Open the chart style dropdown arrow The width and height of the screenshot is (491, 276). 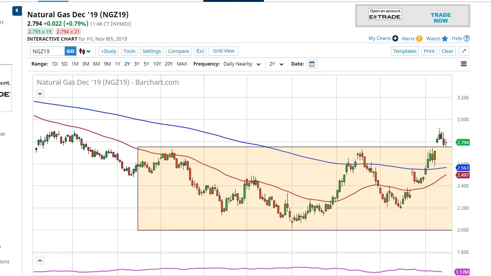[x=88, y=51]
